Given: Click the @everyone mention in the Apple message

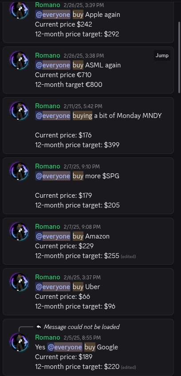Looking at the screenshot, I should click(53, 15).
